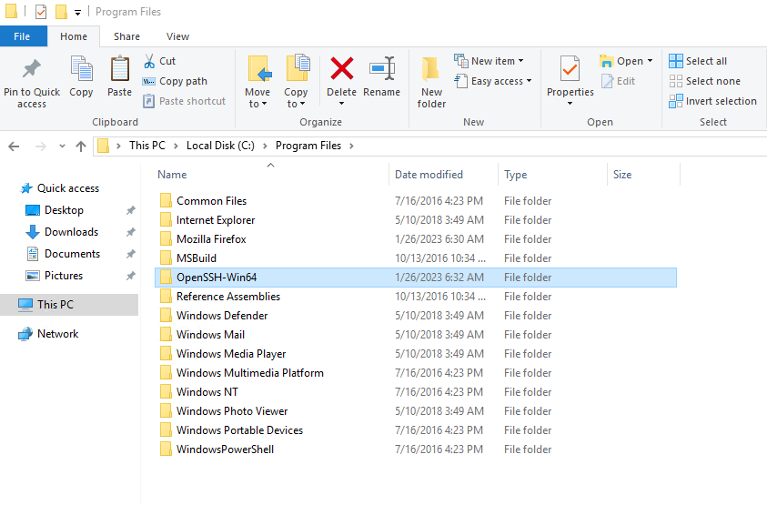Select the Windows Media Player folder
The width and height of the screenshot is (767, 505).
click(416, 354)
